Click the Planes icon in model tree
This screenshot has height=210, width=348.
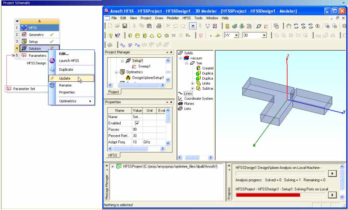[x=180, y=104]
